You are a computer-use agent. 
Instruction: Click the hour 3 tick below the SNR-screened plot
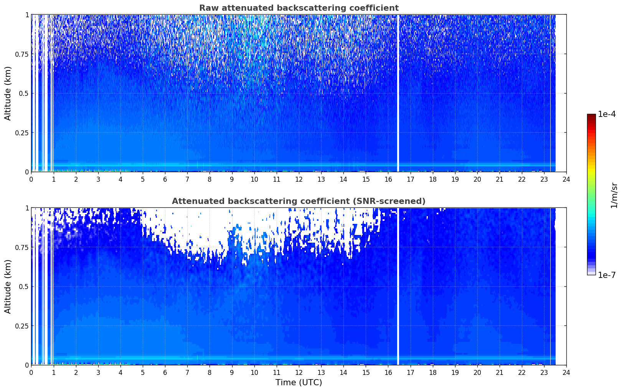point(98,372)
